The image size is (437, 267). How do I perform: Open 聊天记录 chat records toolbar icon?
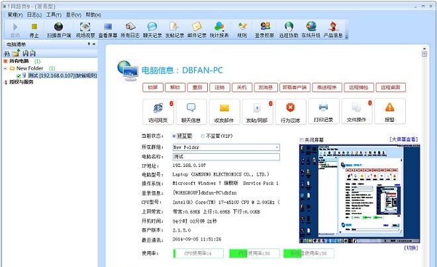pos(152,29)
